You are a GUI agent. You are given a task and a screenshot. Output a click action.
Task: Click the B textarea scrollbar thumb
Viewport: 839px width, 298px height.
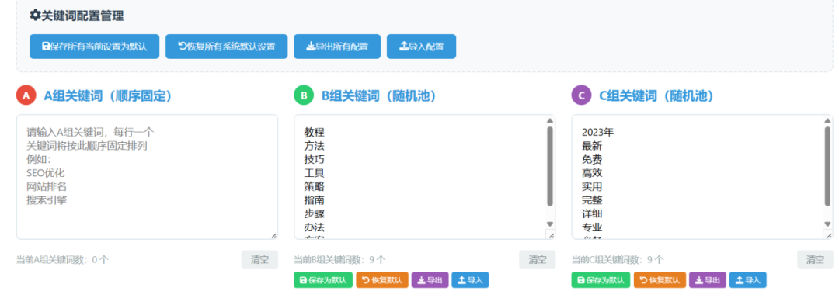click(550, 166)
